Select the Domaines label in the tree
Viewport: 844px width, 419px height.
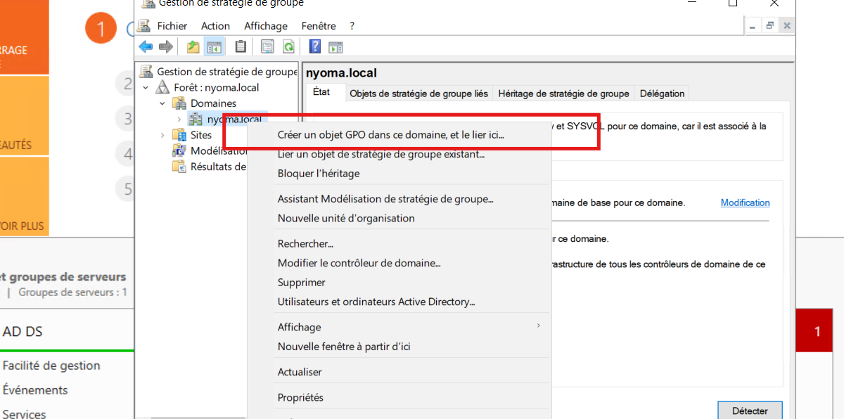[x=213, y=103]
